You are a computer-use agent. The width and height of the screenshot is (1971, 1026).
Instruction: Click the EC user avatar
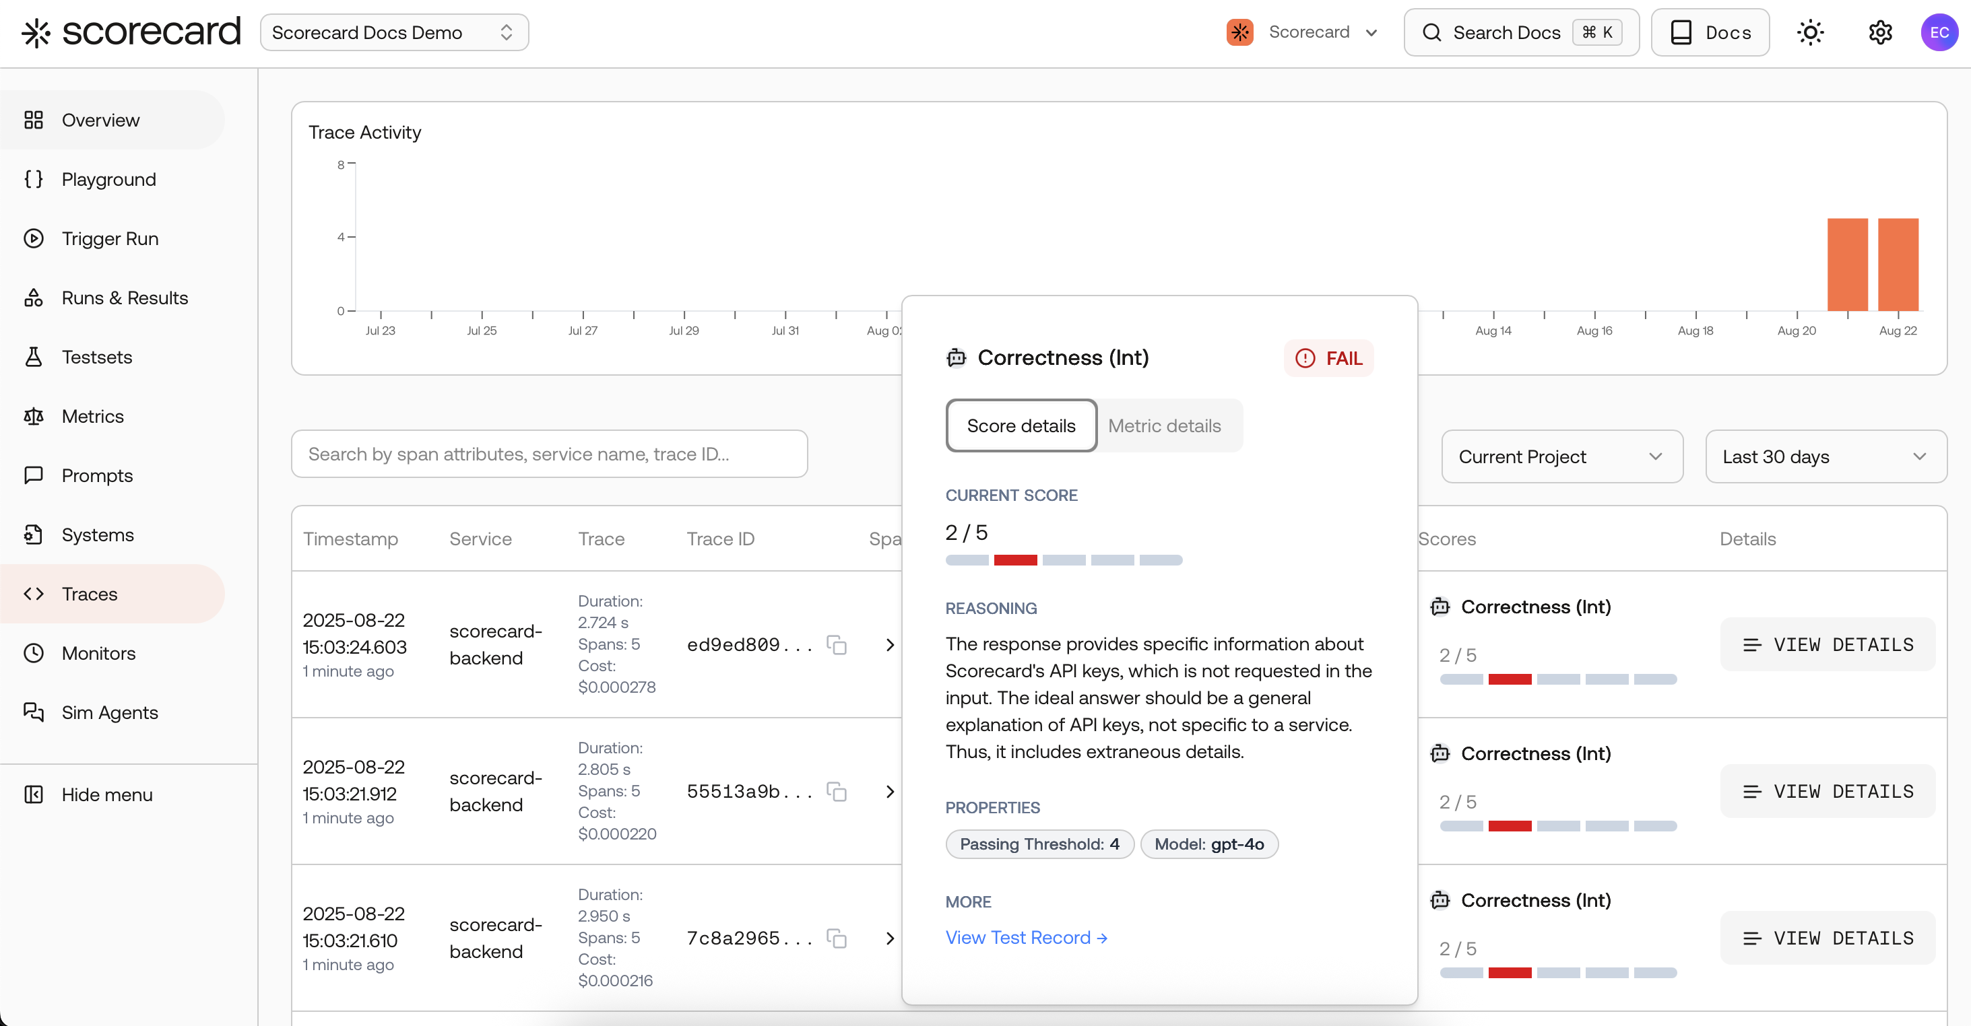(x=1938, y=33)
